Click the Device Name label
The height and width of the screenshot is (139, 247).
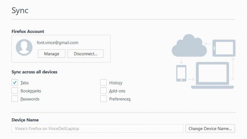[25, 120]
